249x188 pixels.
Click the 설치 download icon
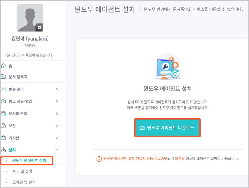coord(3,150)
